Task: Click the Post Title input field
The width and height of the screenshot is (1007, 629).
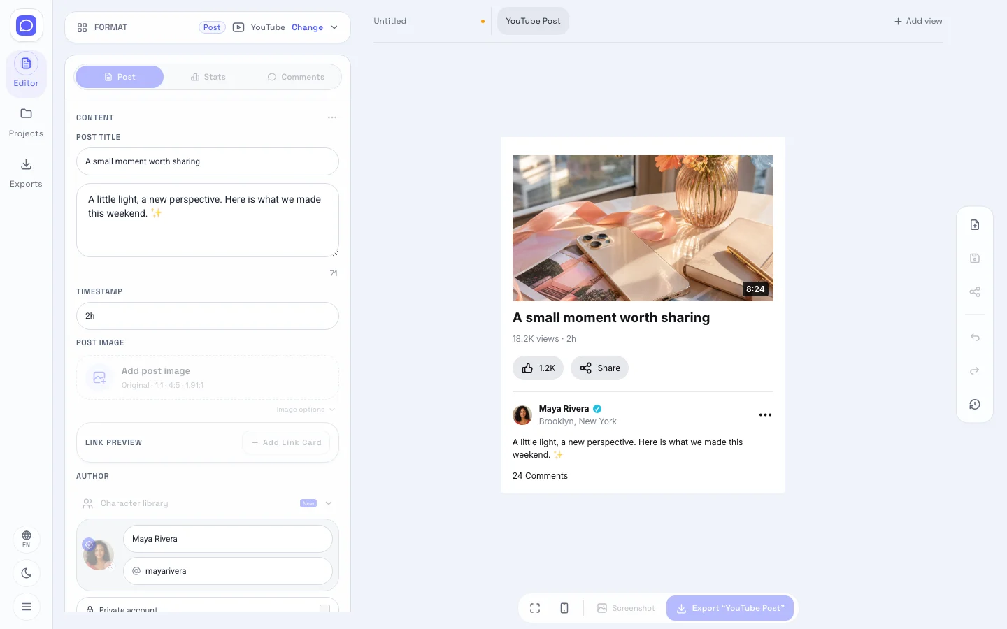Action: tap(208, 161)
